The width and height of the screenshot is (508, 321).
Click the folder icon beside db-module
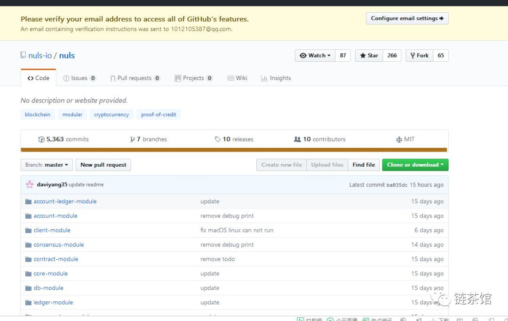click(x=29, y=288)
